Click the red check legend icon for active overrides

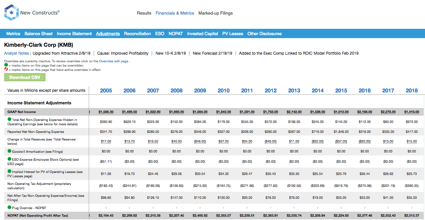[6, 70]
